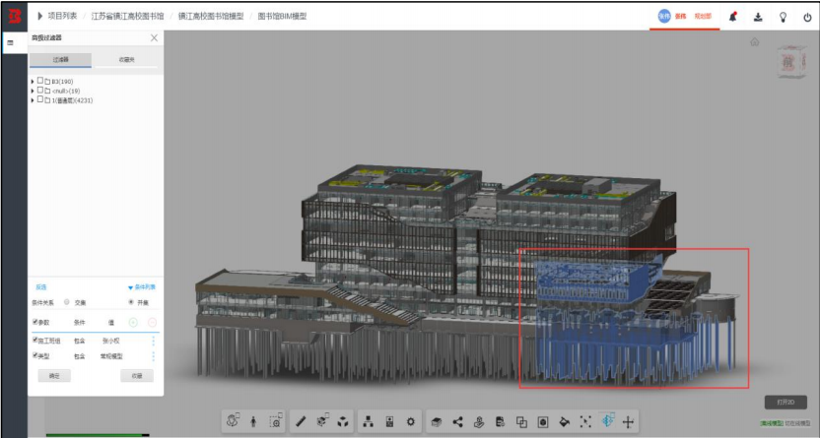Click the power logout icon
The height and width of the screenshot is (438, 820).
807,17
